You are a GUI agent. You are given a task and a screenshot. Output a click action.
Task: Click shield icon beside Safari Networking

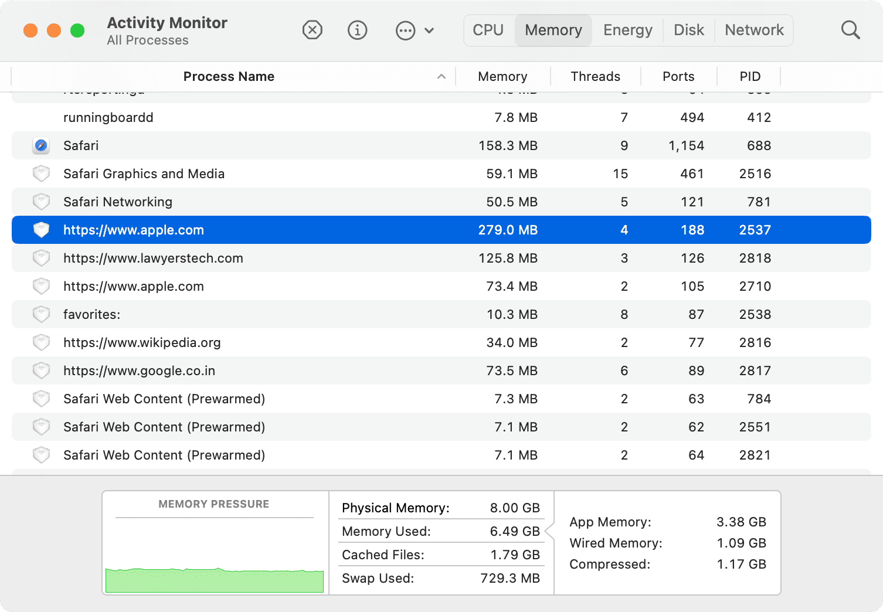click(41, 202)
